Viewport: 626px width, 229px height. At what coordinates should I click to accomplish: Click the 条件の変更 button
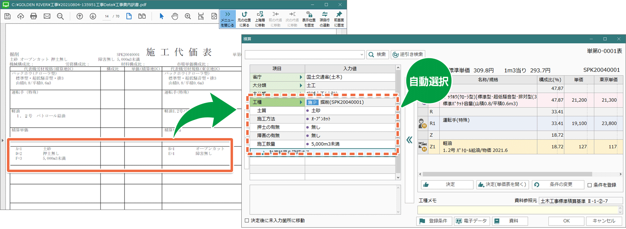(557, 185)
